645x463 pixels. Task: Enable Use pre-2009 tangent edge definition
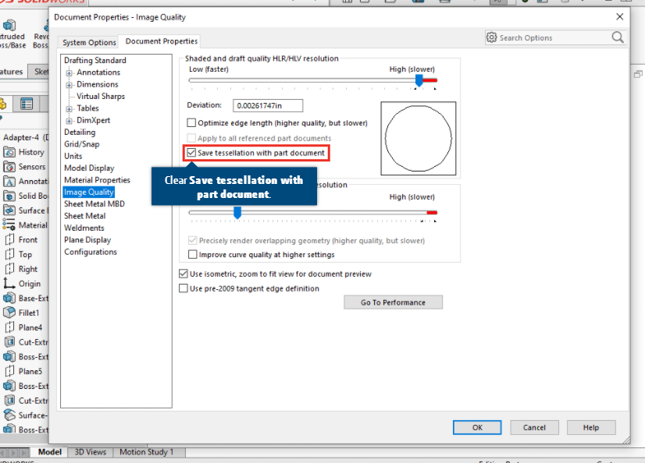(184, 288)
